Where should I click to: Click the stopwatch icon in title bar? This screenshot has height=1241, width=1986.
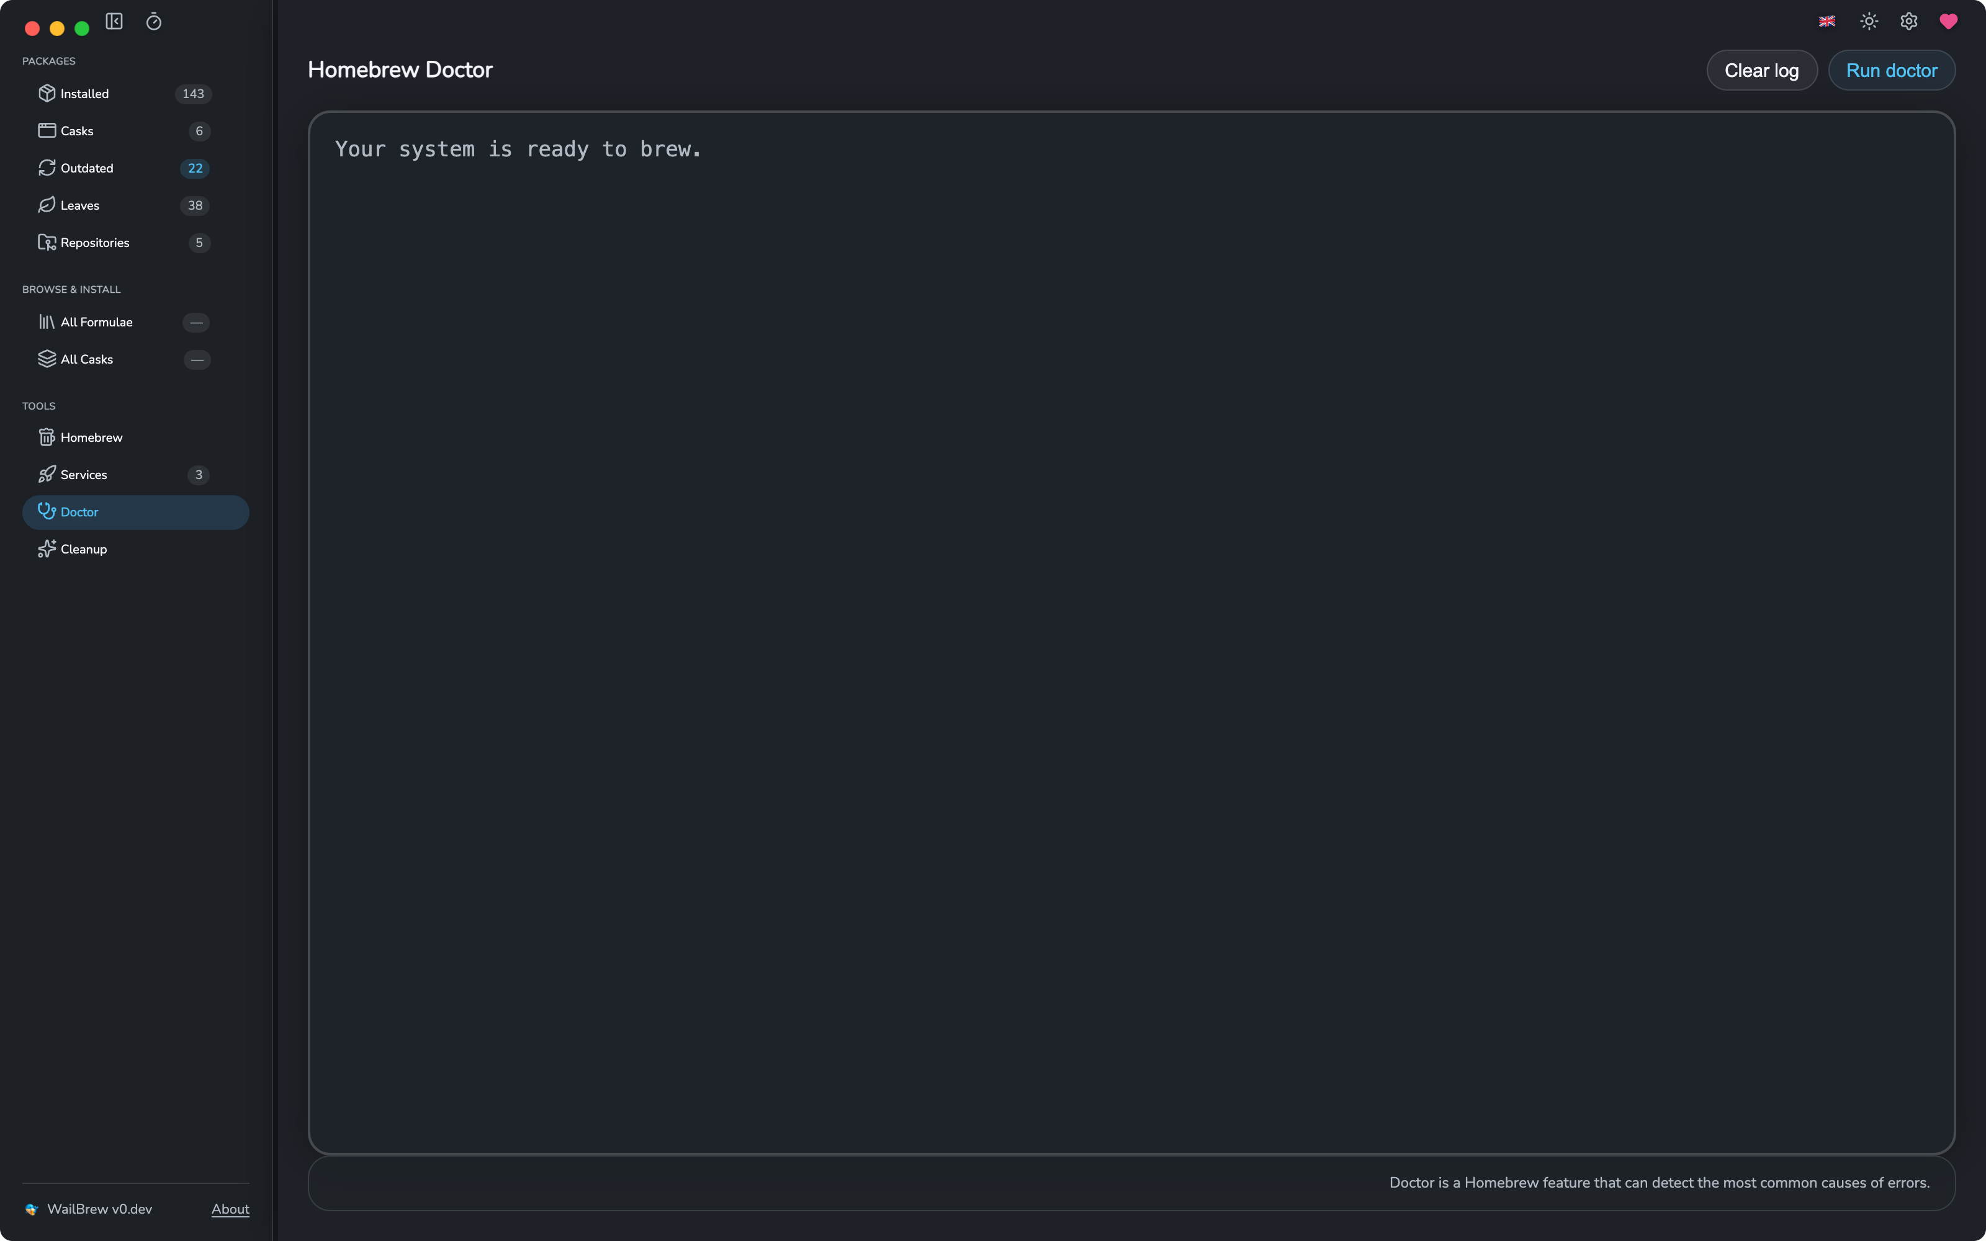[153, 21]
